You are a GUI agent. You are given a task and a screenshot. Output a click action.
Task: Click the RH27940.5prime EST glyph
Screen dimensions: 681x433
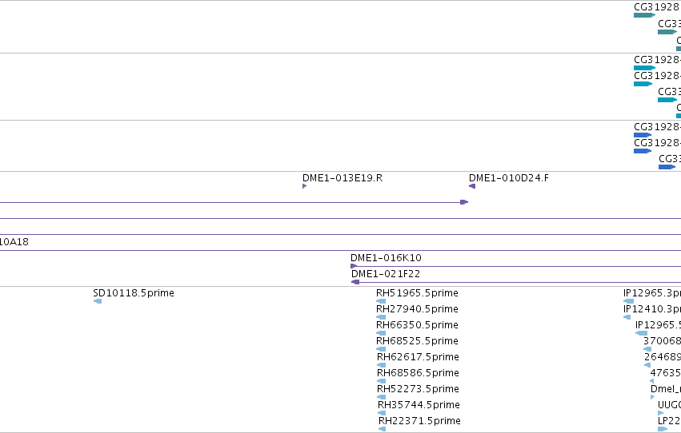click(x=381, y=317)
